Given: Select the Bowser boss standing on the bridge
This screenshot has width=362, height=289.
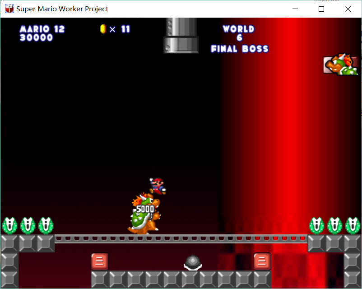Looking at the screenshot, I should (144, 214).
